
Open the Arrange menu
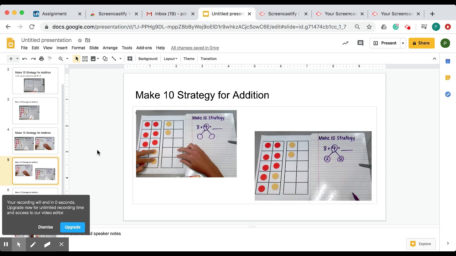click(110, 48)
